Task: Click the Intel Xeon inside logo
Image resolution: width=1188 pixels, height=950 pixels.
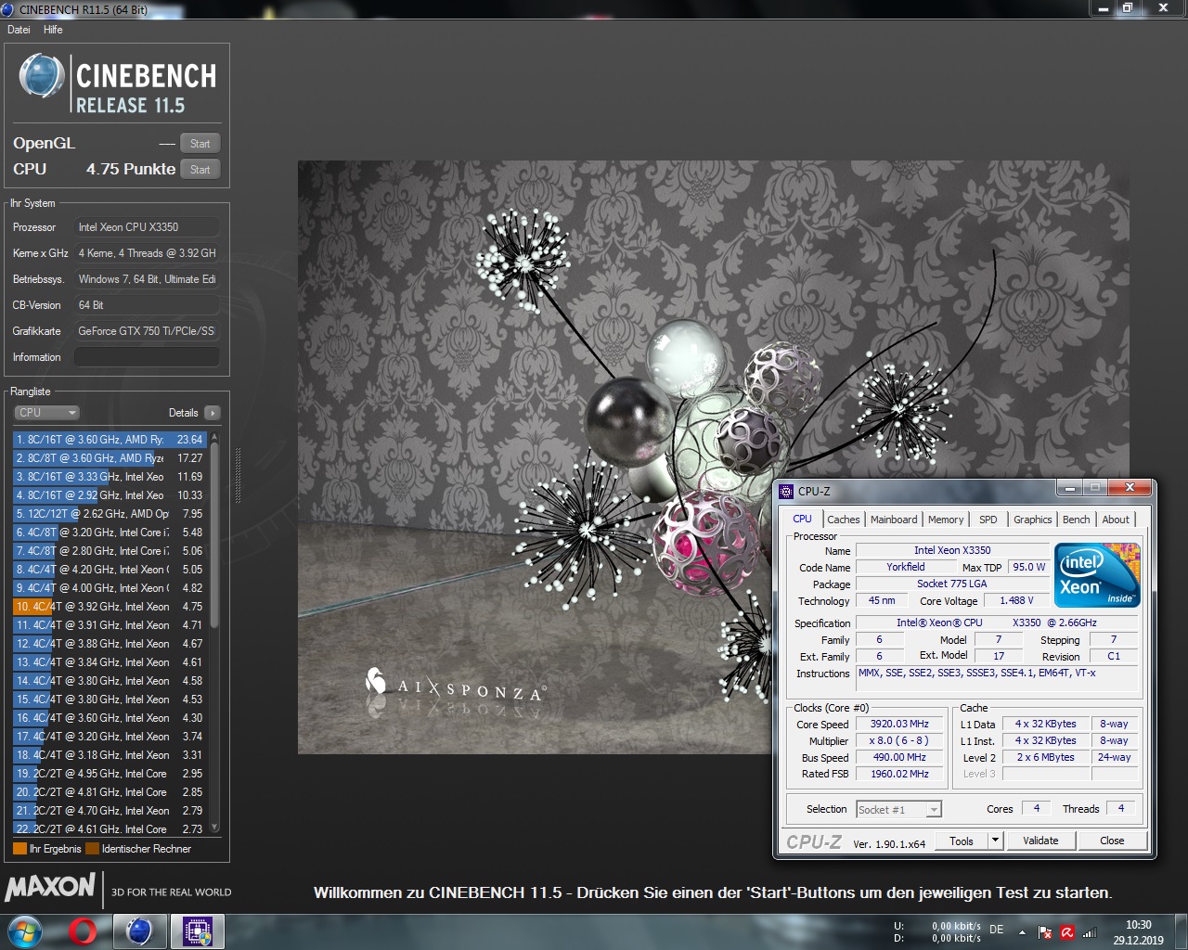Action: click(1097, 575)
